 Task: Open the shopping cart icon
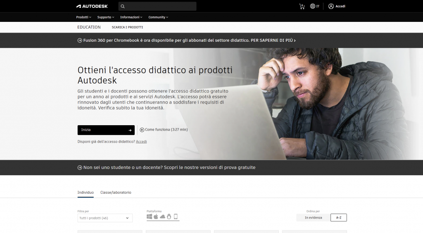(302, 6)
